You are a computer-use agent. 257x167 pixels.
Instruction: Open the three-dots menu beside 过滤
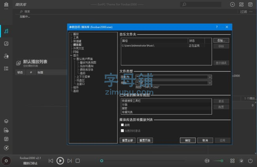click(251, 11)
